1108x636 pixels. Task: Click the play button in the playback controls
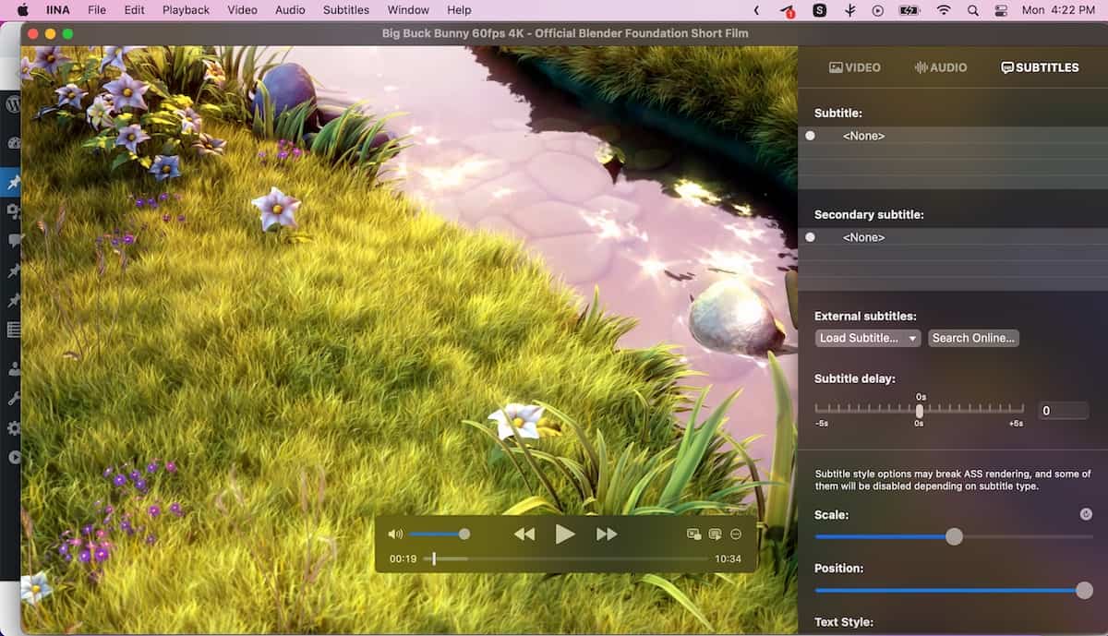[565, 534]
